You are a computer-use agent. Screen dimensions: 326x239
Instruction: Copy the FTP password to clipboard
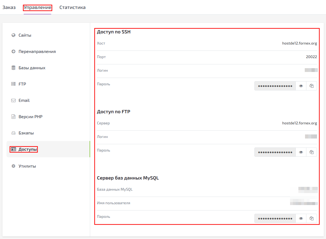click(312, 152)
